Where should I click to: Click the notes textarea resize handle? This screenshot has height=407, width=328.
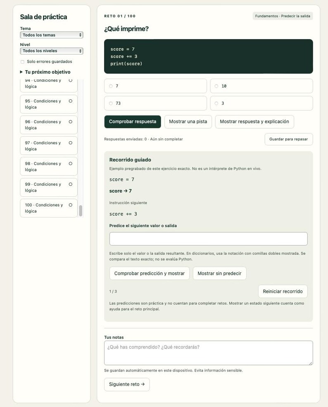(x=311, y=363)
